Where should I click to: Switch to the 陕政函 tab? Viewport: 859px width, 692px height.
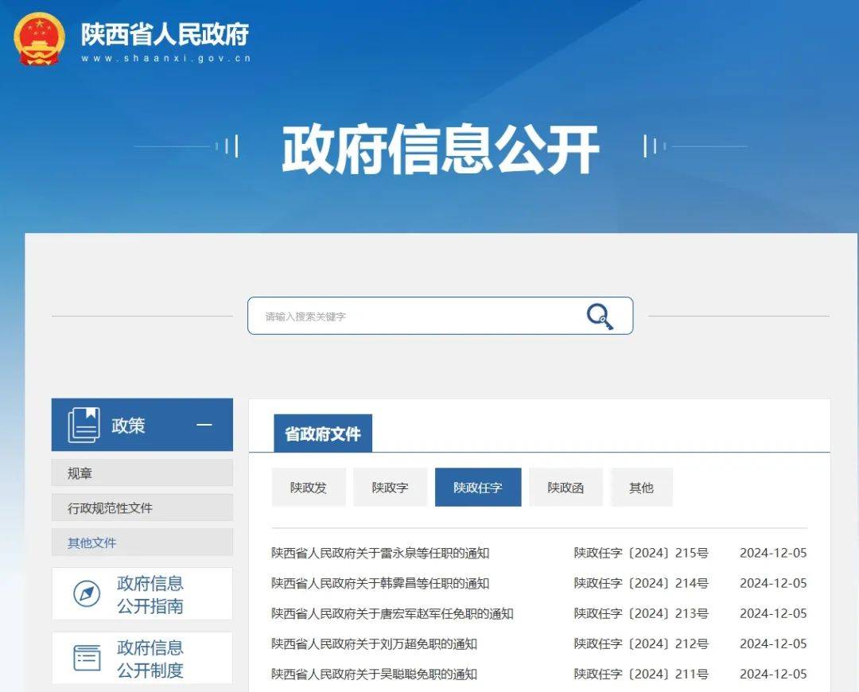pos(566,487)
